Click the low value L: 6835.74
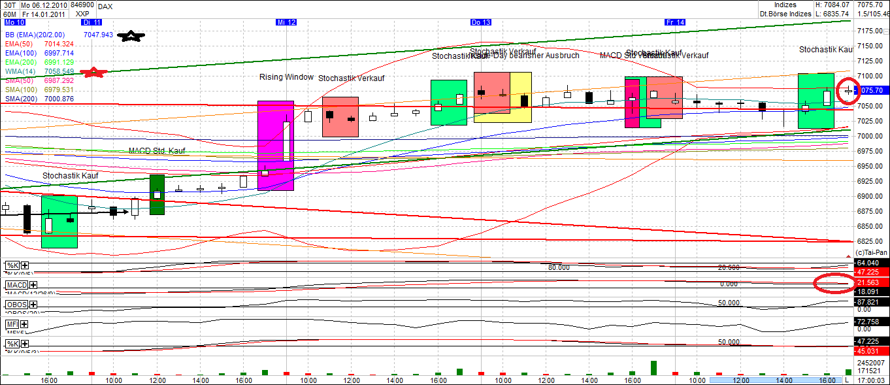 tap(832, 13)
